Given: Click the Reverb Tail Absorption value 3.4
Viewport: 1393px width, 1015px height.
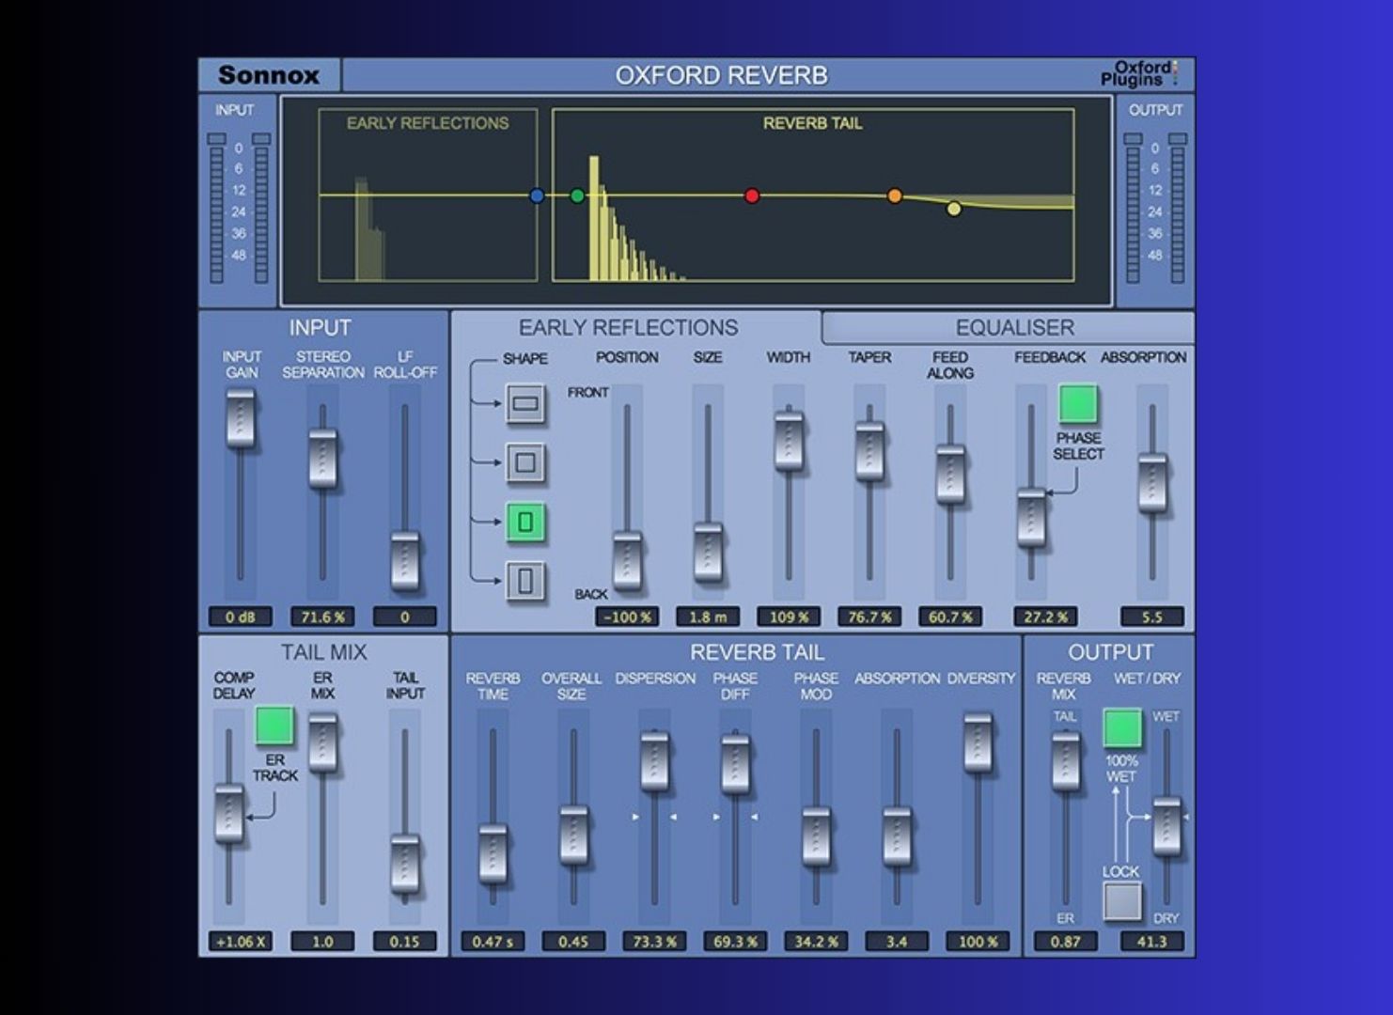Looking at the screenshot, I should [897, 942].
